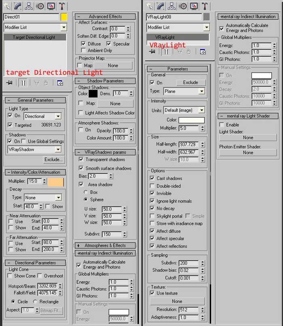Open the Create tab in Direct01 panel
The image size is (283, 326).
point(7,6)
